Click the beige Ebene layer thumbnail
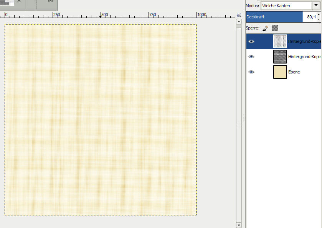 pos(280,72)
